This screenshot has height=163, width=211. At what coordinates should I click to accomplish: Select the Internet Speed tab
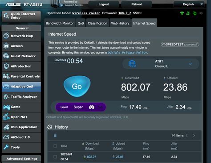(x=144, y=23)
